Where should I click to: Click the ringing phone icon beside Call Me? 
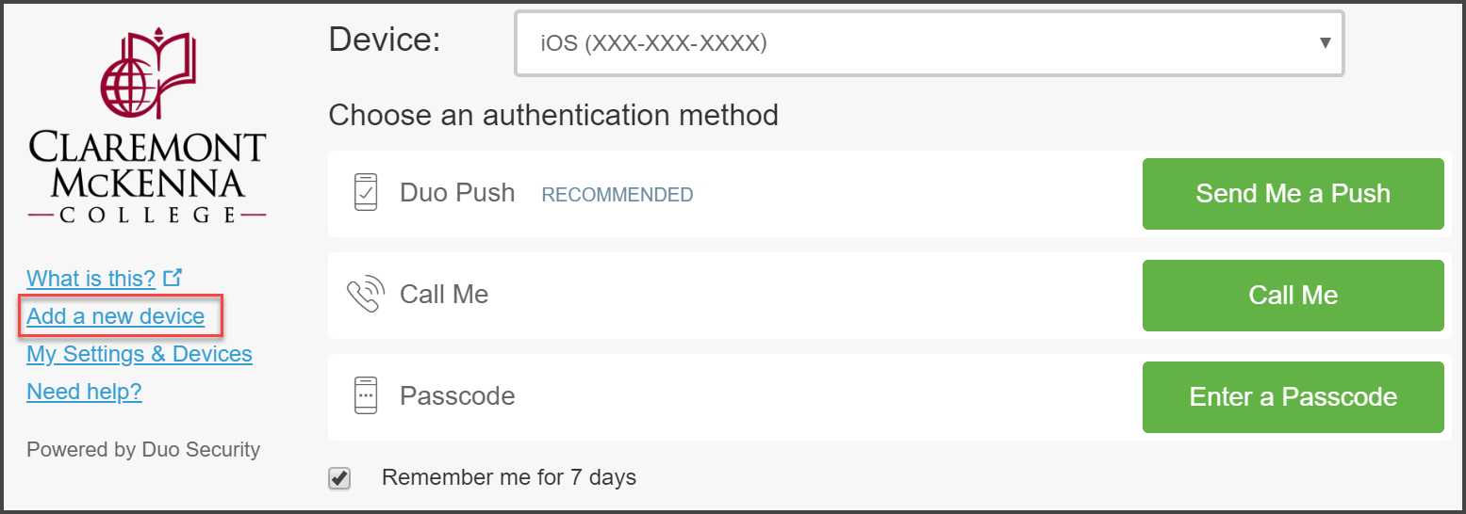click(x=366, y=295)
